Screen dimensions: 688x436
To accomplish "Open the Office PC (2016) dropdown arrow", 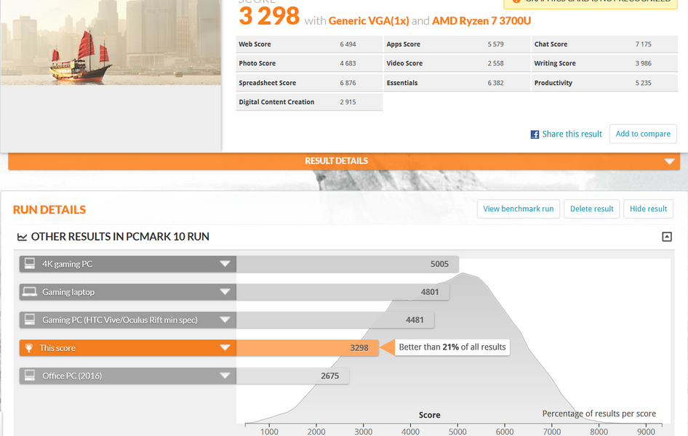I will (225, 376).
